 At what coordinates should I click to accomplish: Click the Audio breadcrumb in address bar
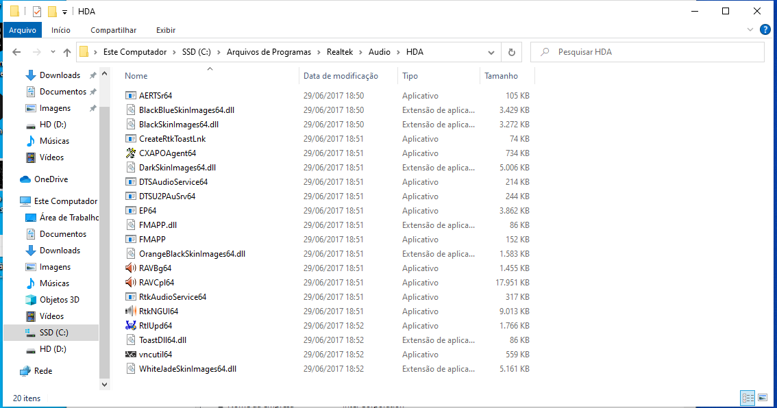[379, 52]
